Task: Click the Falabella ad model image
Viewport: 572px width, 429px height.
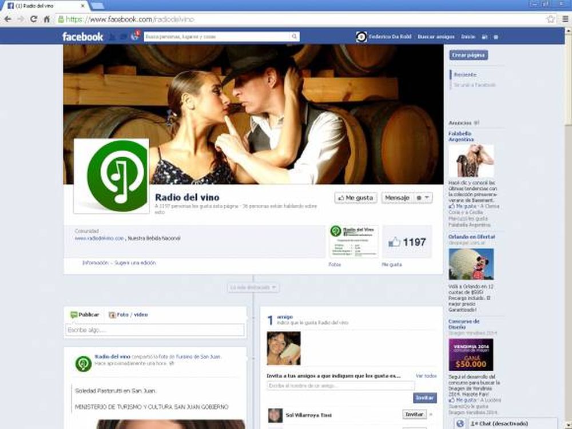Action: pyautogui.click(x=471, y=161)
